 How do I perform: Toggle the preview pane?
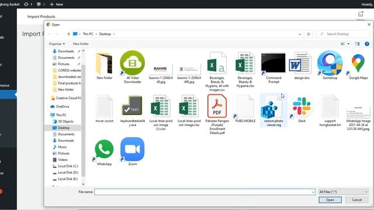click(x=357, y=44)
